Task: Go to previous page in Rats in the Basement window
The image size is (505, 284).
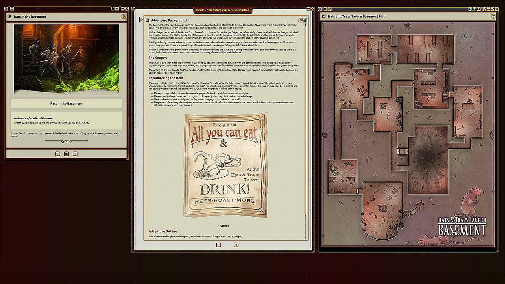Action: point(58,154)
